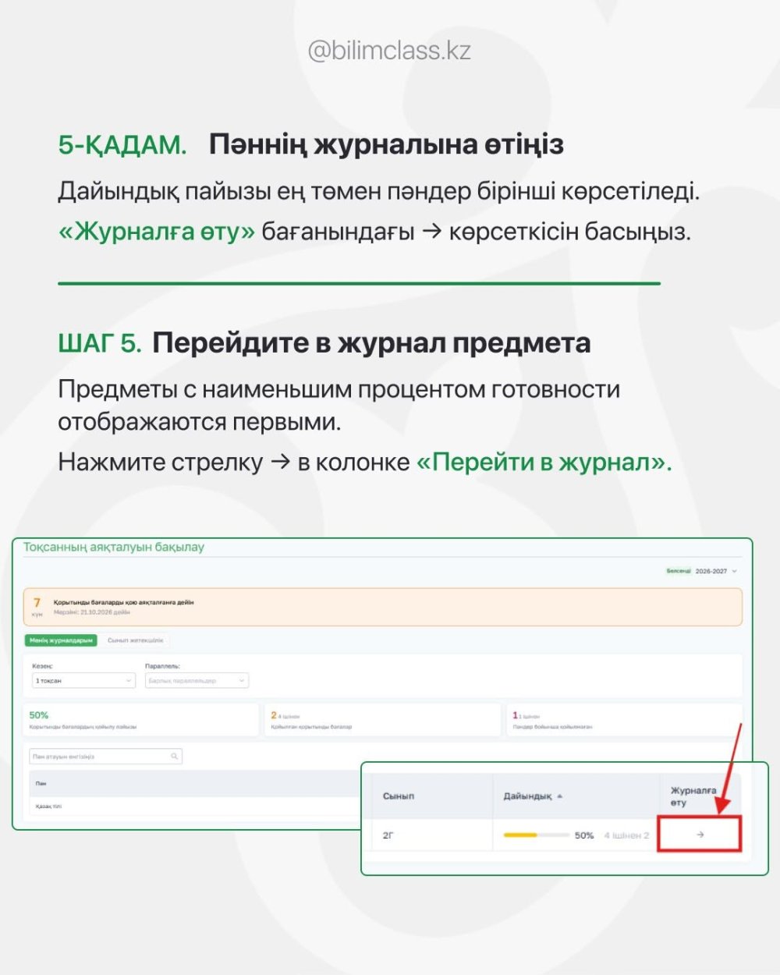Click the Тоқсанның аяқталуын бақылау heading

(x=114, y=547)
